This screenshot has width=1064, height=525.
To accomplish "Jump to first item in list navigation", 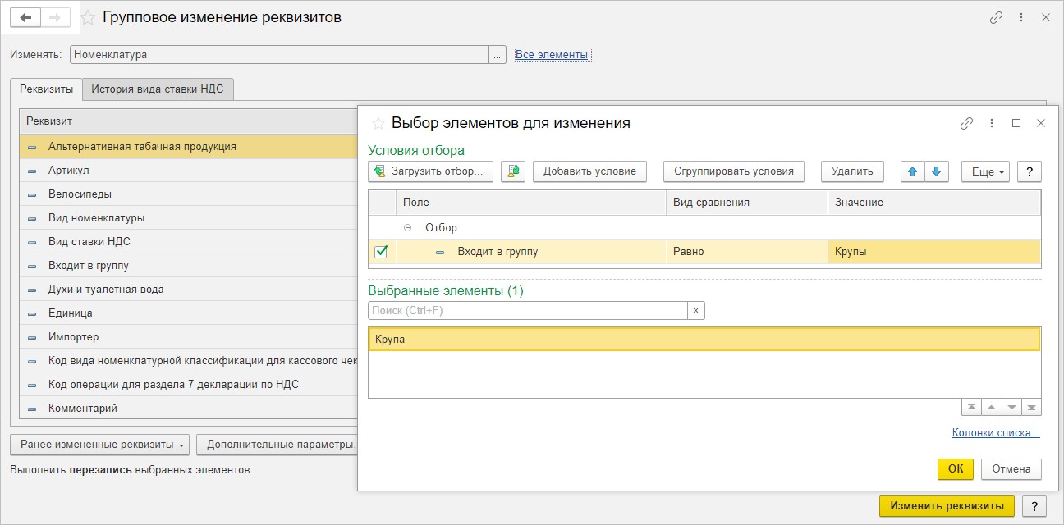I will [x=971, y=408].
